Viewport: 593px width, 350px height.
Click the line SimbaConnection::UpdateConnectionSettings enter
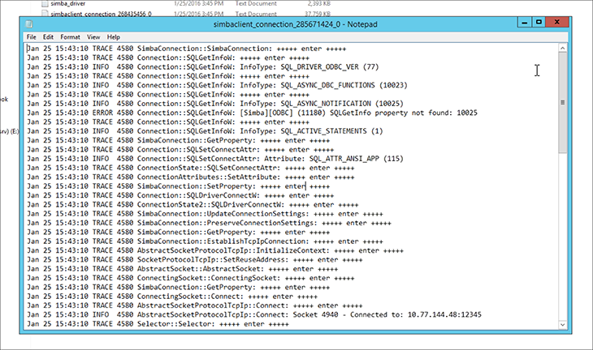[205, 214]
